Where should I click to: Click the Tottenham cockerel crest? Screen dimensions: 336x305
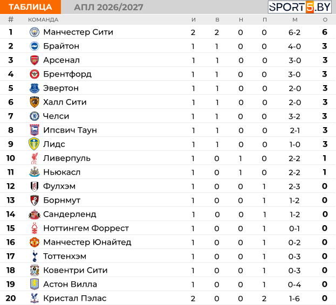pos(35,256)
